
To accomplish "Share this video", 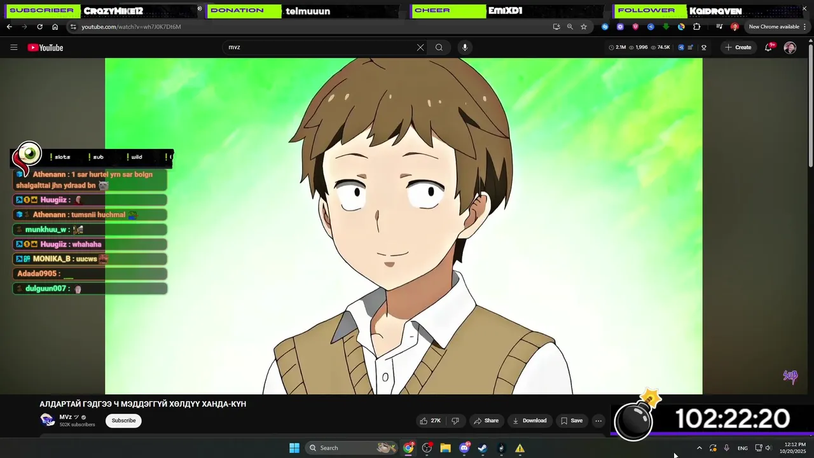I will pos(486,420).
